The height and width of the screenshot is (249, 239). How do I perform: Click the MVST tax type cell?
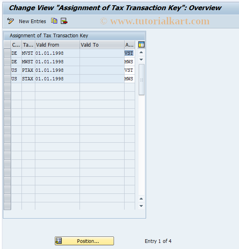pos(28,53)
